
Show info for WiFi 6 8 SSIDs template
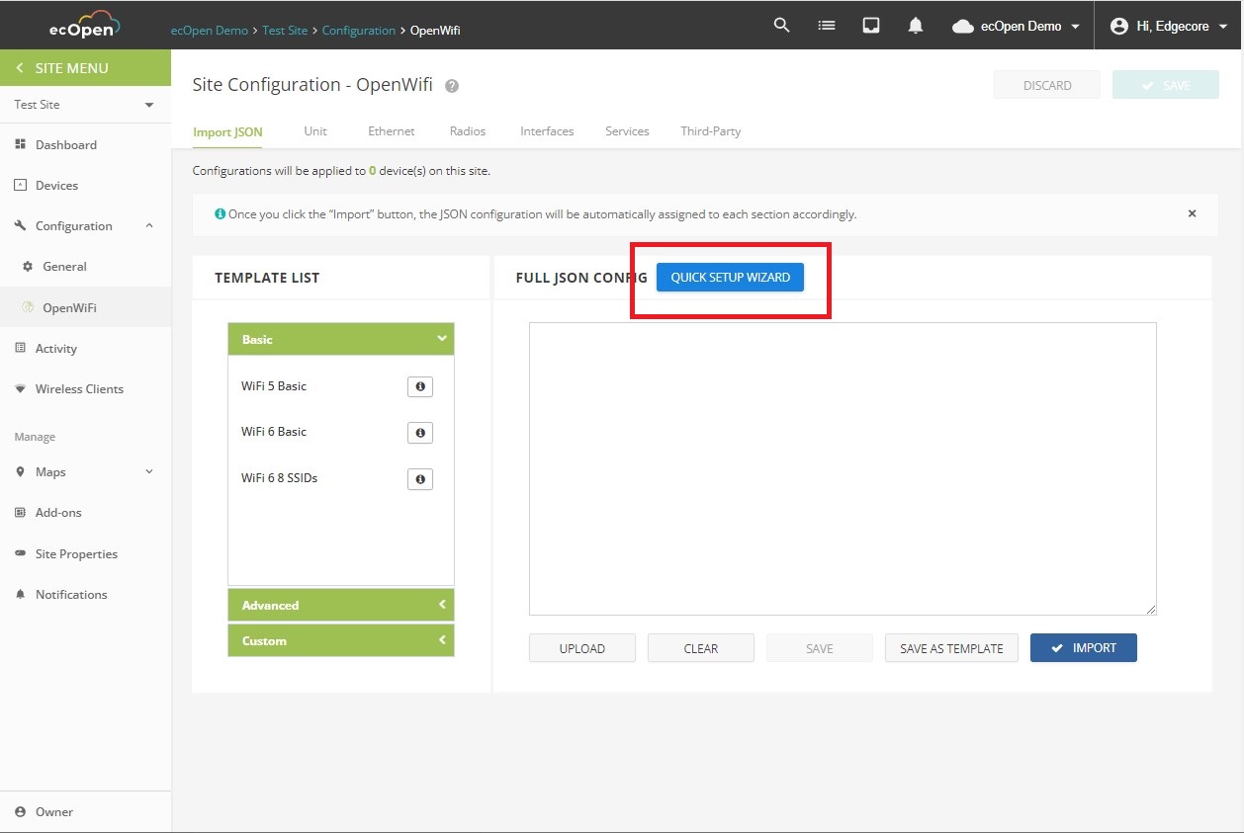click(420, 479)
